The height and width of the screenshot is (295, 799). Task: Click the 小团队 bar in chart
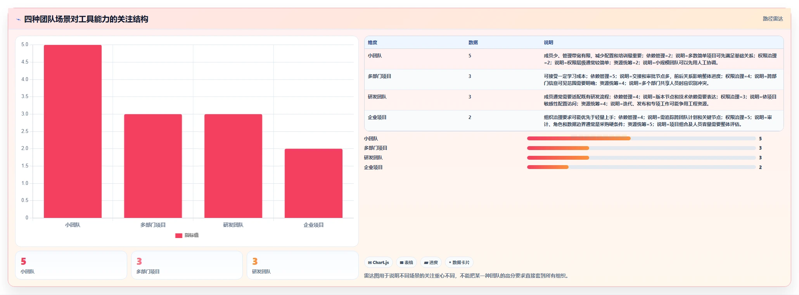73,131
